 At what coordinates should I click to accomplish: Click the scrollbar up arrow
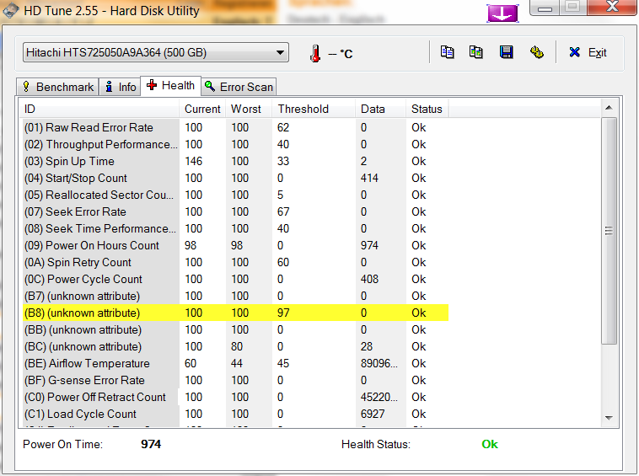609,108
